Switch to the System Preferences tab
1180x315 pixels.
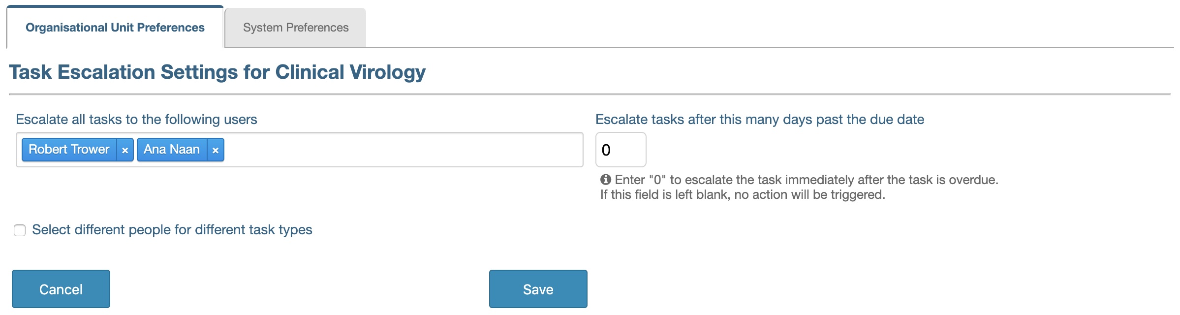coord(296,28)
